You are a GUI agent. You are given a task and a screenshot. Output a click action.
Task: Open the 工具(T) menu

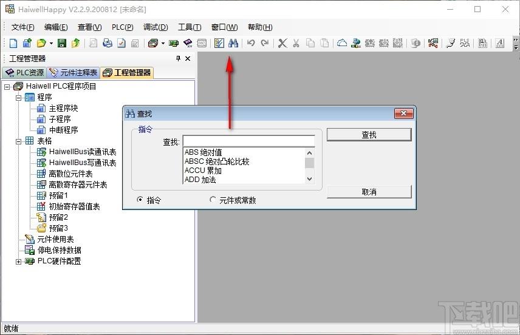pyautogui.click(x=190, y=27)
